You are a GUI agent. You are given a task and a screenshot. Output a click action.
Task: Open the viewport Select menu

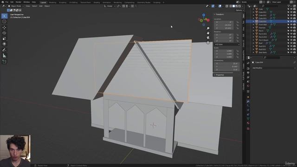(34, 6)
